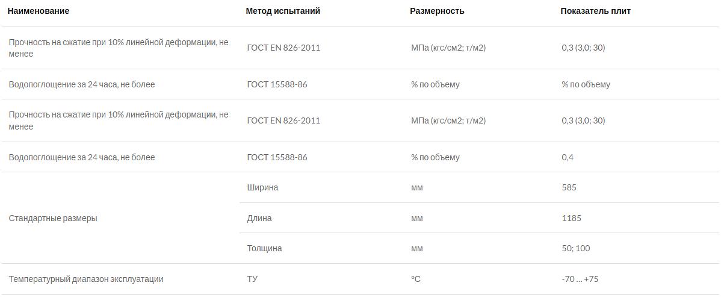This screenshot has height=297, width=721.
Task: Click second Водопоглощение за 24 часа row
Action: (360, 157)
